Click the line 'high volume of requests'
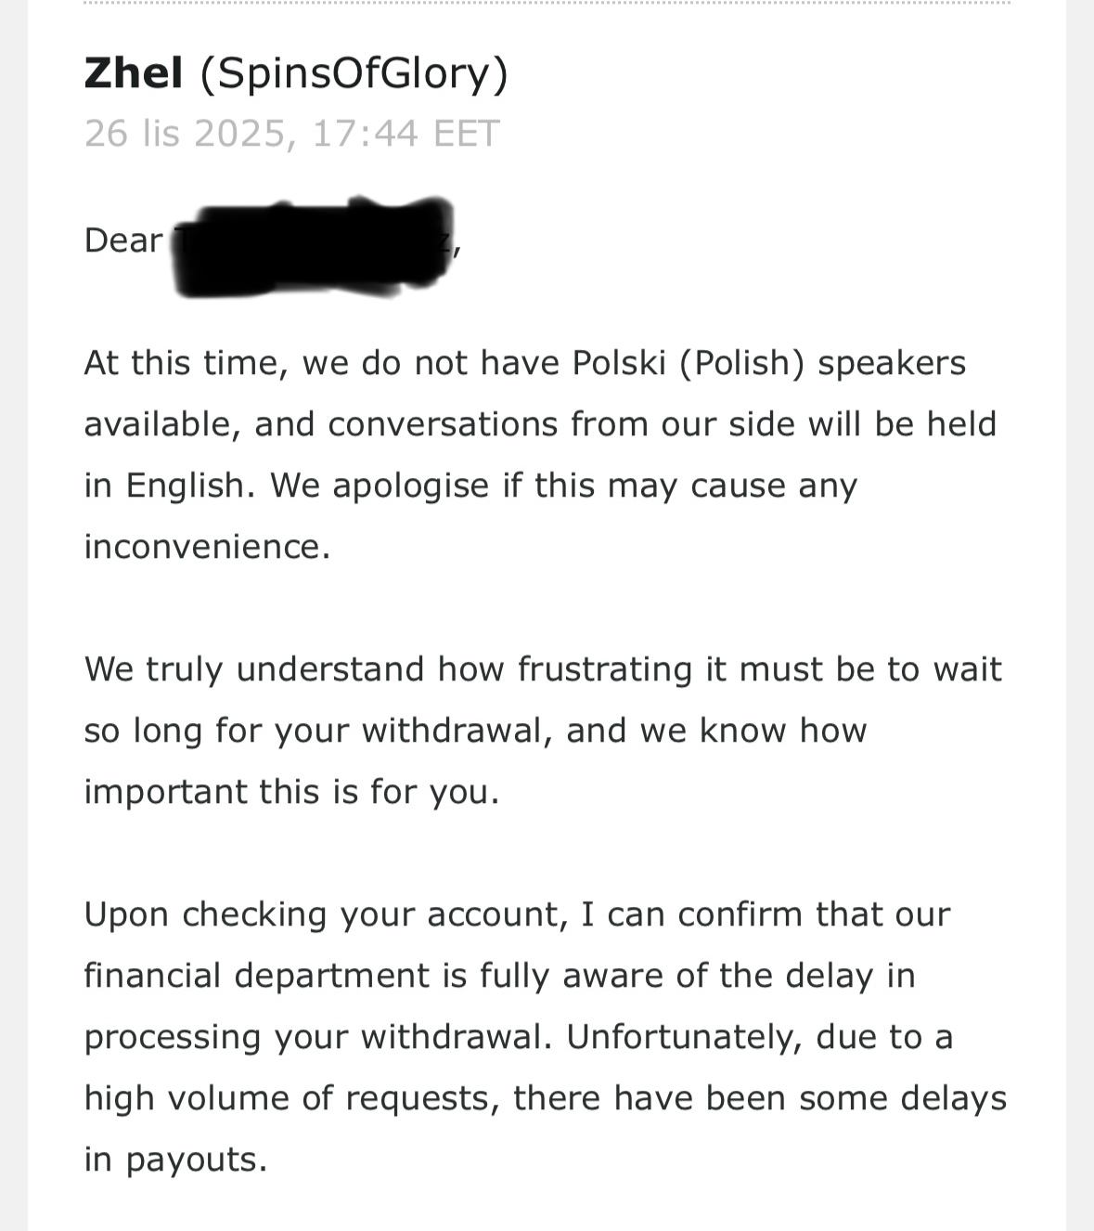The image size is (1094, 1231). click(545, 1098)
